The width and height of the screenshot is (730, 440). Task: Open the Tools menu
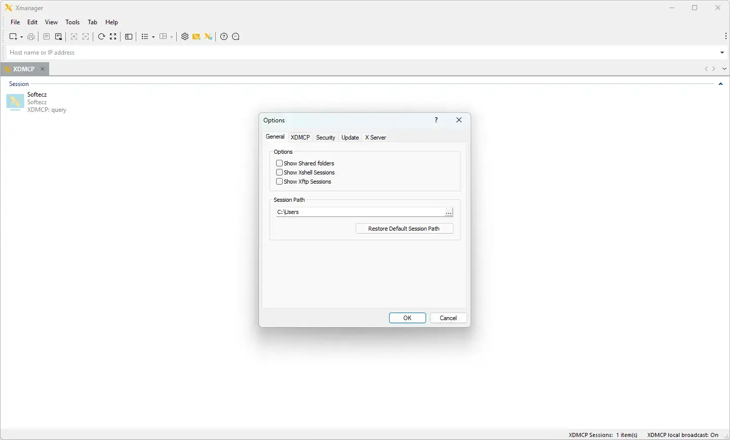click(72, 22)
